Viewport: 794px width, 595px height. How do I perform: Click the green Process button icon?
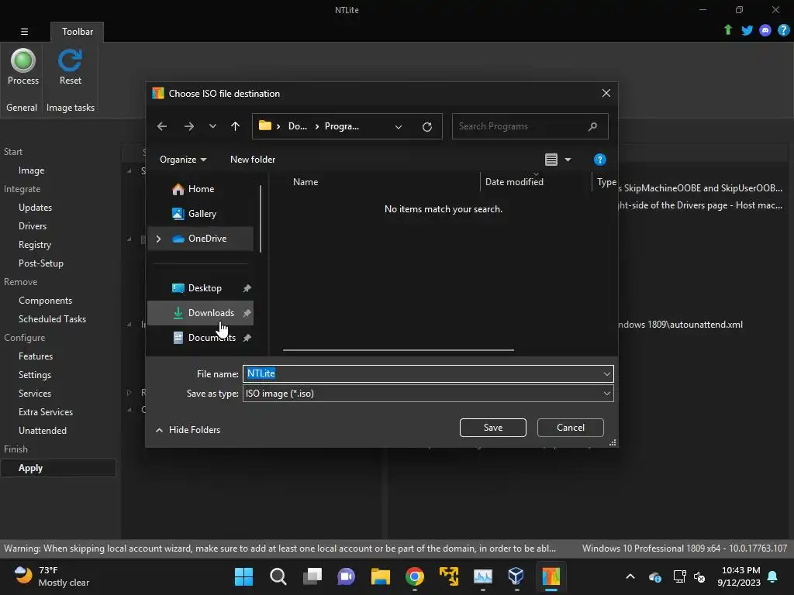pos(23,60)
